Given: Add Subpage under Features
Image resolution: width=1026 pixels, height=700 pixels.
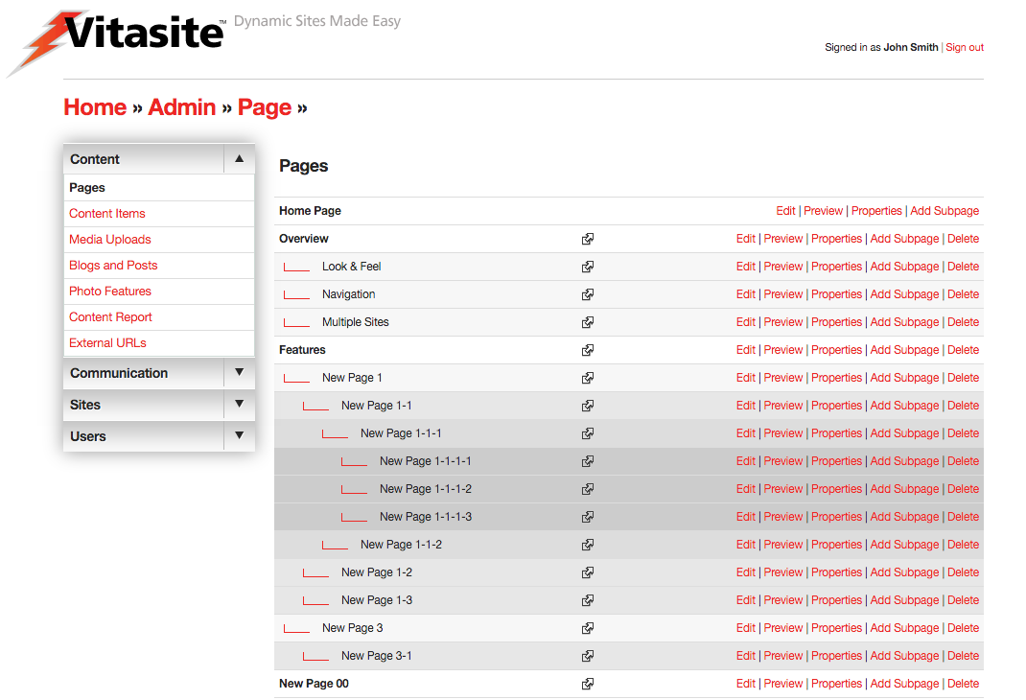Looking at the screenshot, I should click(x=904, y=350).
